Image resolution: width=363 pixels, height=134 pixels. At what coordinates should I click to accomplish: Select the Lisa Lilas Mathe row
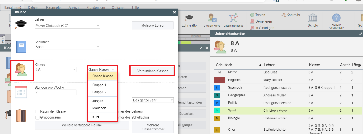288,72
